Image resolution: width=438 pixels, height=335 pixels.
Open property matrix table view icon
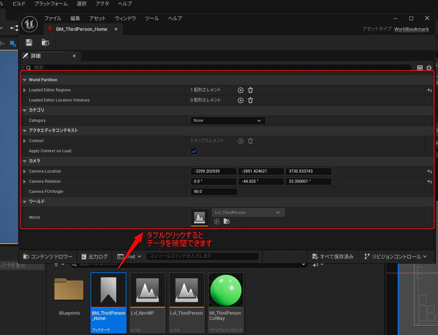pyautogui.click(x=420, y=68)
